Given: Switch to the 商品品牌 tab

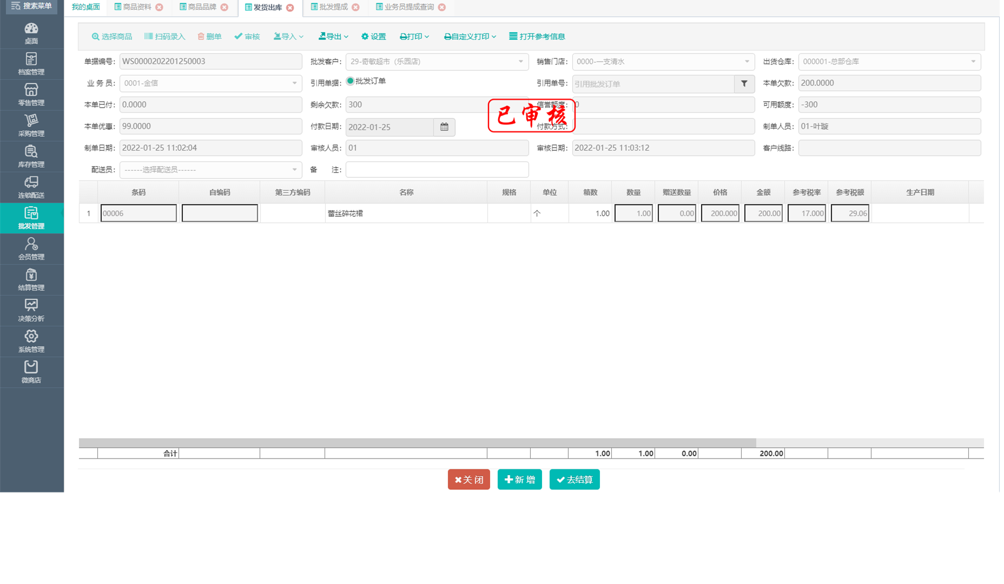Looking at the screenshot, I should 198,7.
